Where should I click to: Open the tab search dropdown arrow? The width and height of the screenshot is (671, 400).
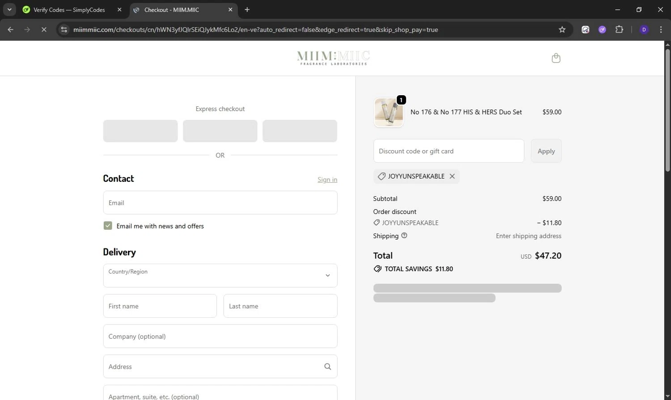tap(9, 9)
